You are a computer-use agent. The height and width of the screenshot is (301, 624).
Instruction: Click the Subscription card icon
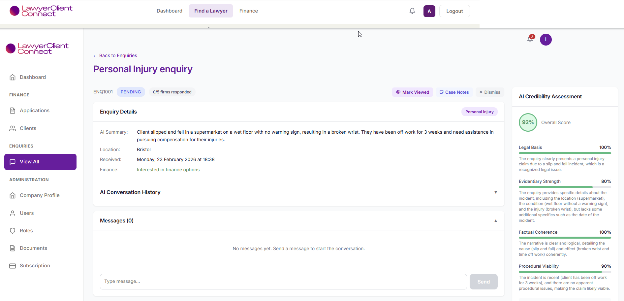click(13, 266)
